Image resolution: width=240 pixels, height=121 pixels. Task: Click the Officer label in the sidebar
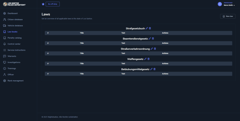pyautogui.click(x=11, y=75)
